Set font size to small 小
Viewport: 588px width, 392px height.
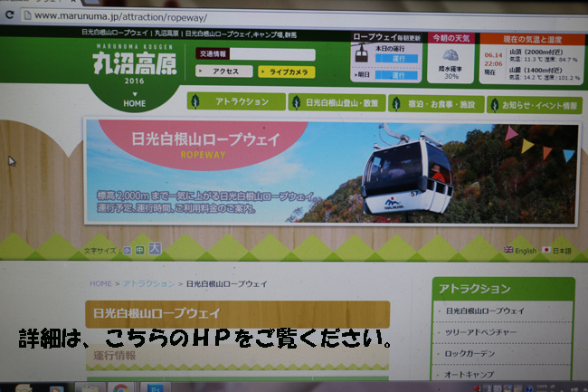coord(128,250)
